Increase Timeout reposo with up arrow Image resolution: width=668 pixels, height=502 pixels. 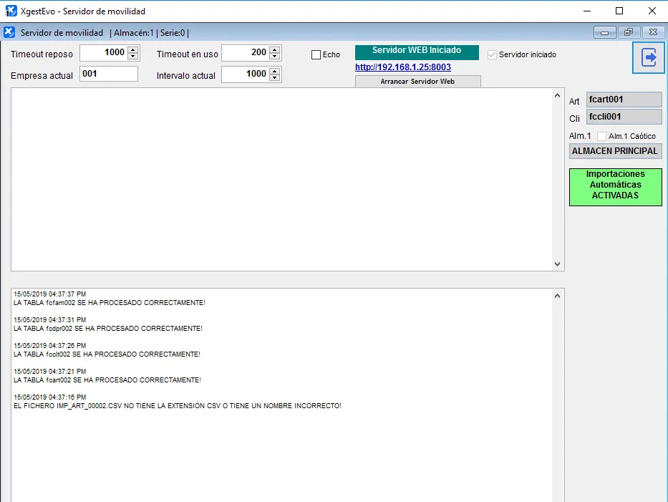pos(132,49)
